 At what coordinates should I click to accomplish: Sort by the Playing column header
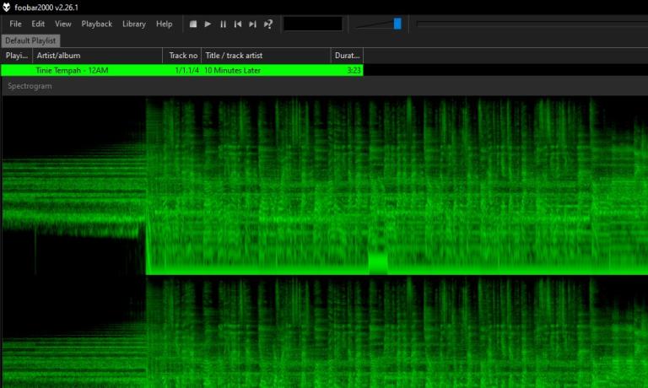tap(17, 56)
